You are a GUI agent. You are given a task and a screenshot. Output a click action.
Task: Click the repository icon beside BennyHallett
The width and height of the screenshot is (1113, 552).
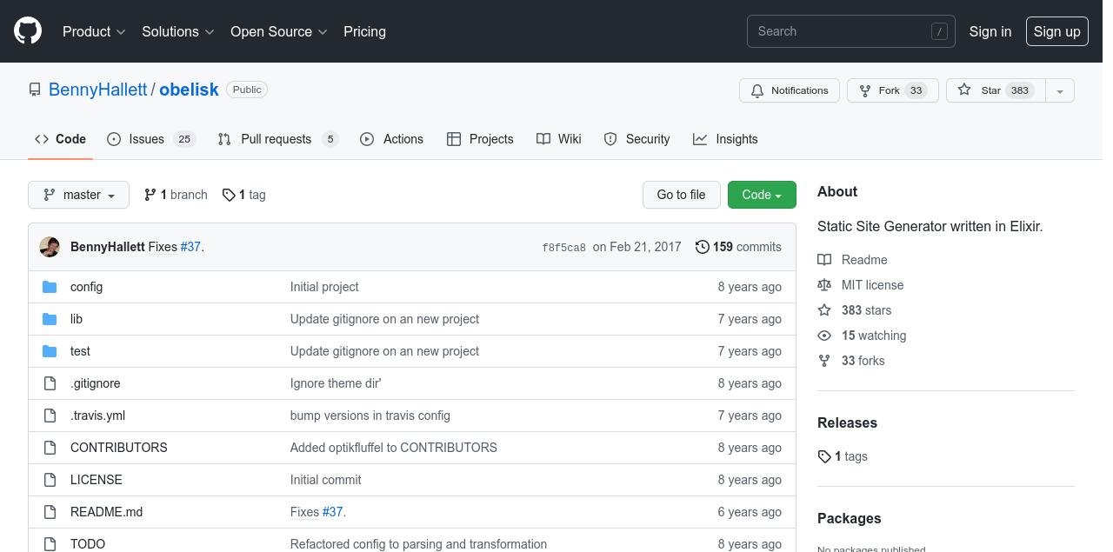(35, 90)
